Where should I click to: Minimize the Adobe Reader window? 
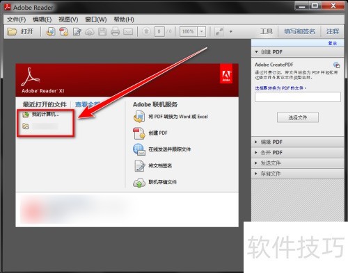point(302,6)
